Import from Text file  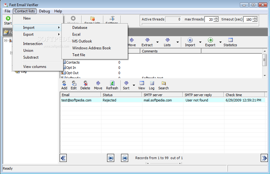click(95, 55)
